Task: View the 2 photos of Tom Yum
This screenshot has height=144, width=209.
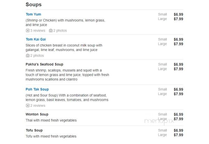Action: [x=60, y=31]
